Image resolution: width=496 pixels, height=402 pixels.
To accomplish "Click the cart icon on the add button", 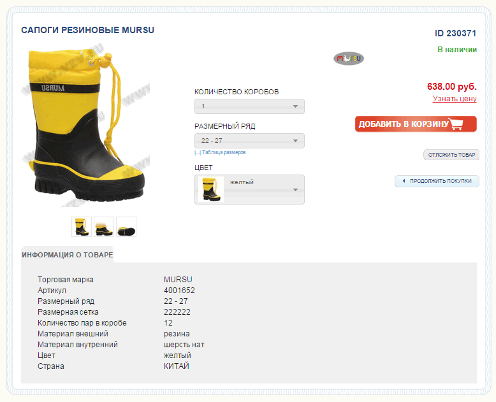I will (x=456, y=124).
